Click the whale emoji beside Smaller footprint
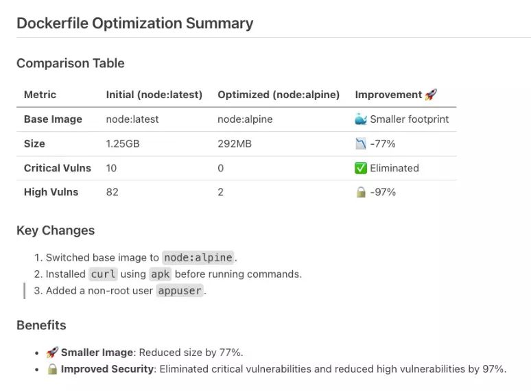This screenshot has width=531, height=391. (361, 119)
